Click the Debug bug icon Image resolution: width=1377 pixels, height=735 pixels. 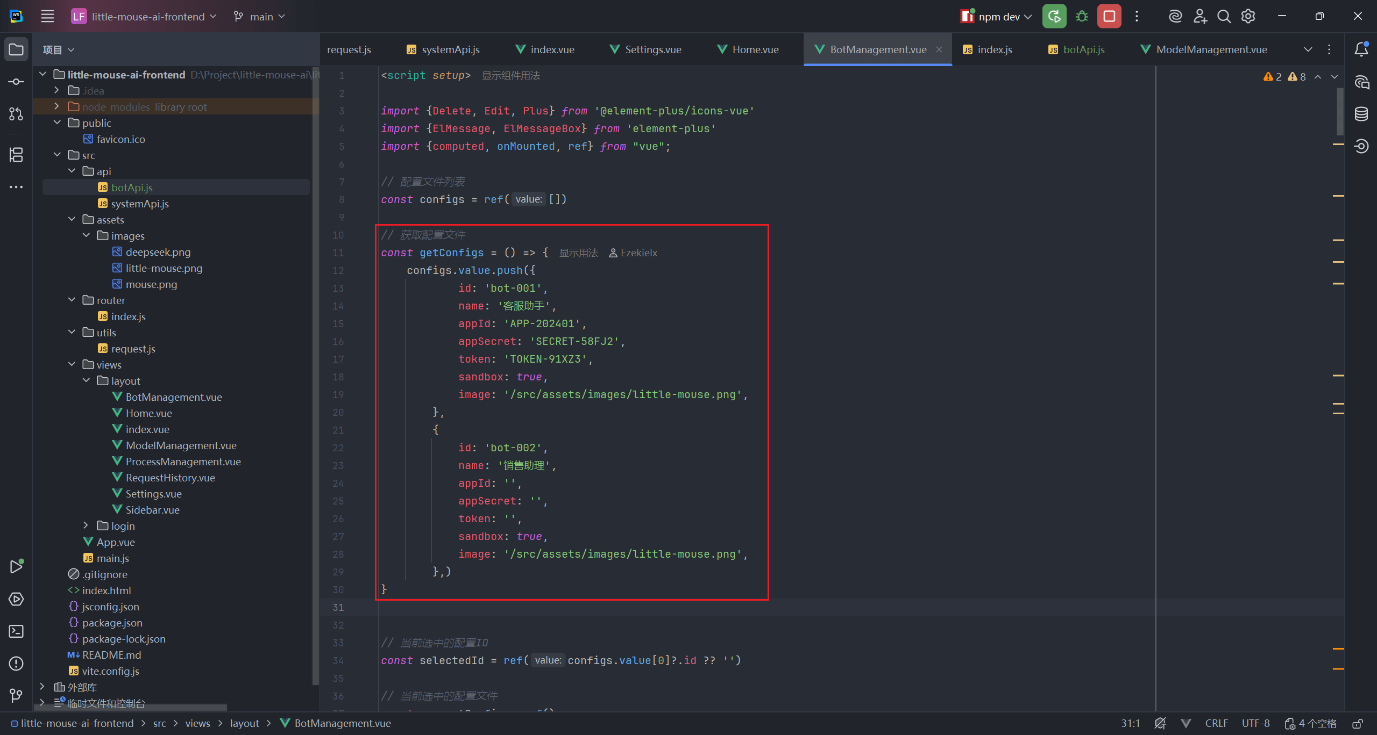(1082, 17)
